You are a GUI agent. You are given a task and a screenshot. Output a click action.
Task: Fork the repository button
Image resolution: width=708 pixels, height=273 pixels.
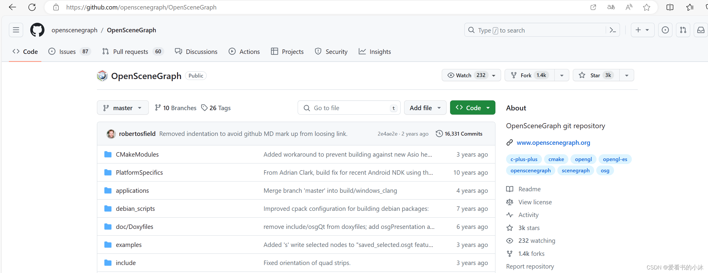530,75
